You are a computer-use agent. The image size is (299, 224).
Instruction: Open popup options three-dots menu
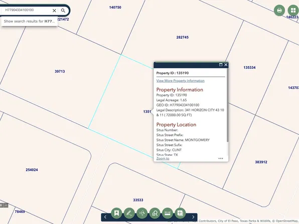tap(221, 158)
